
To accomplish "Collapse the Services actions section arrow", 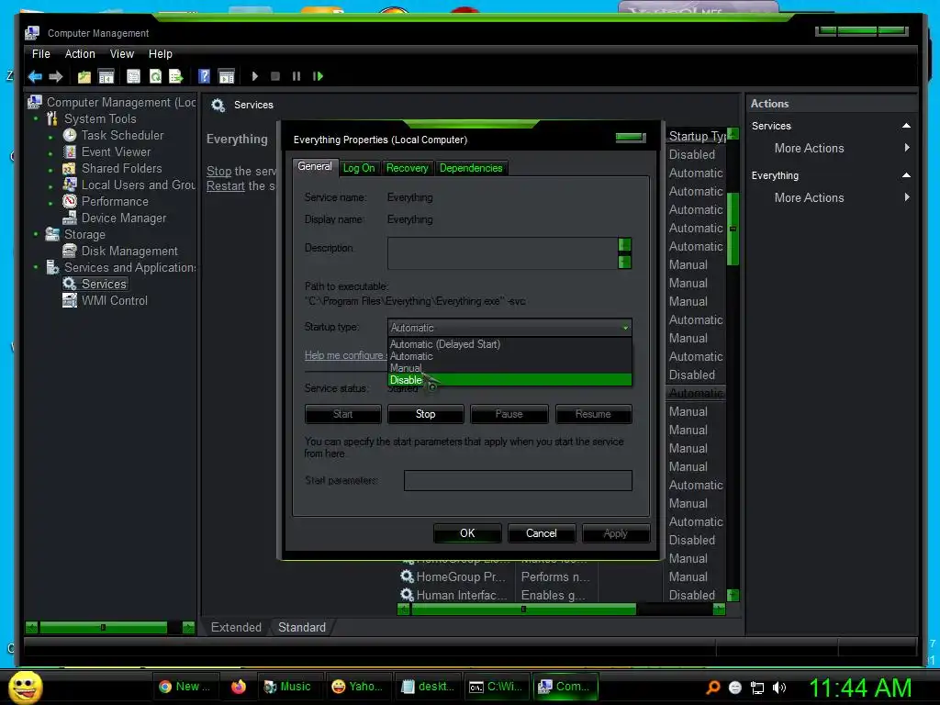I will (906, 126).
